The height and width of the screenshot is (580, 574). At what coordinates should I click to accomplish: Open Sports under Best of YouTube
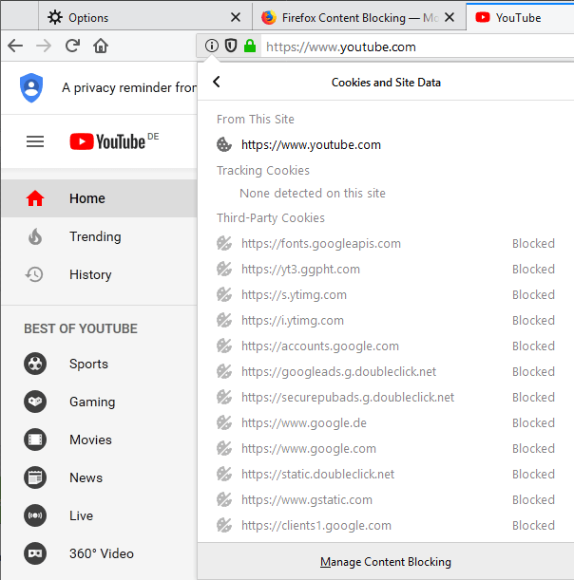(x=99, y=364)
